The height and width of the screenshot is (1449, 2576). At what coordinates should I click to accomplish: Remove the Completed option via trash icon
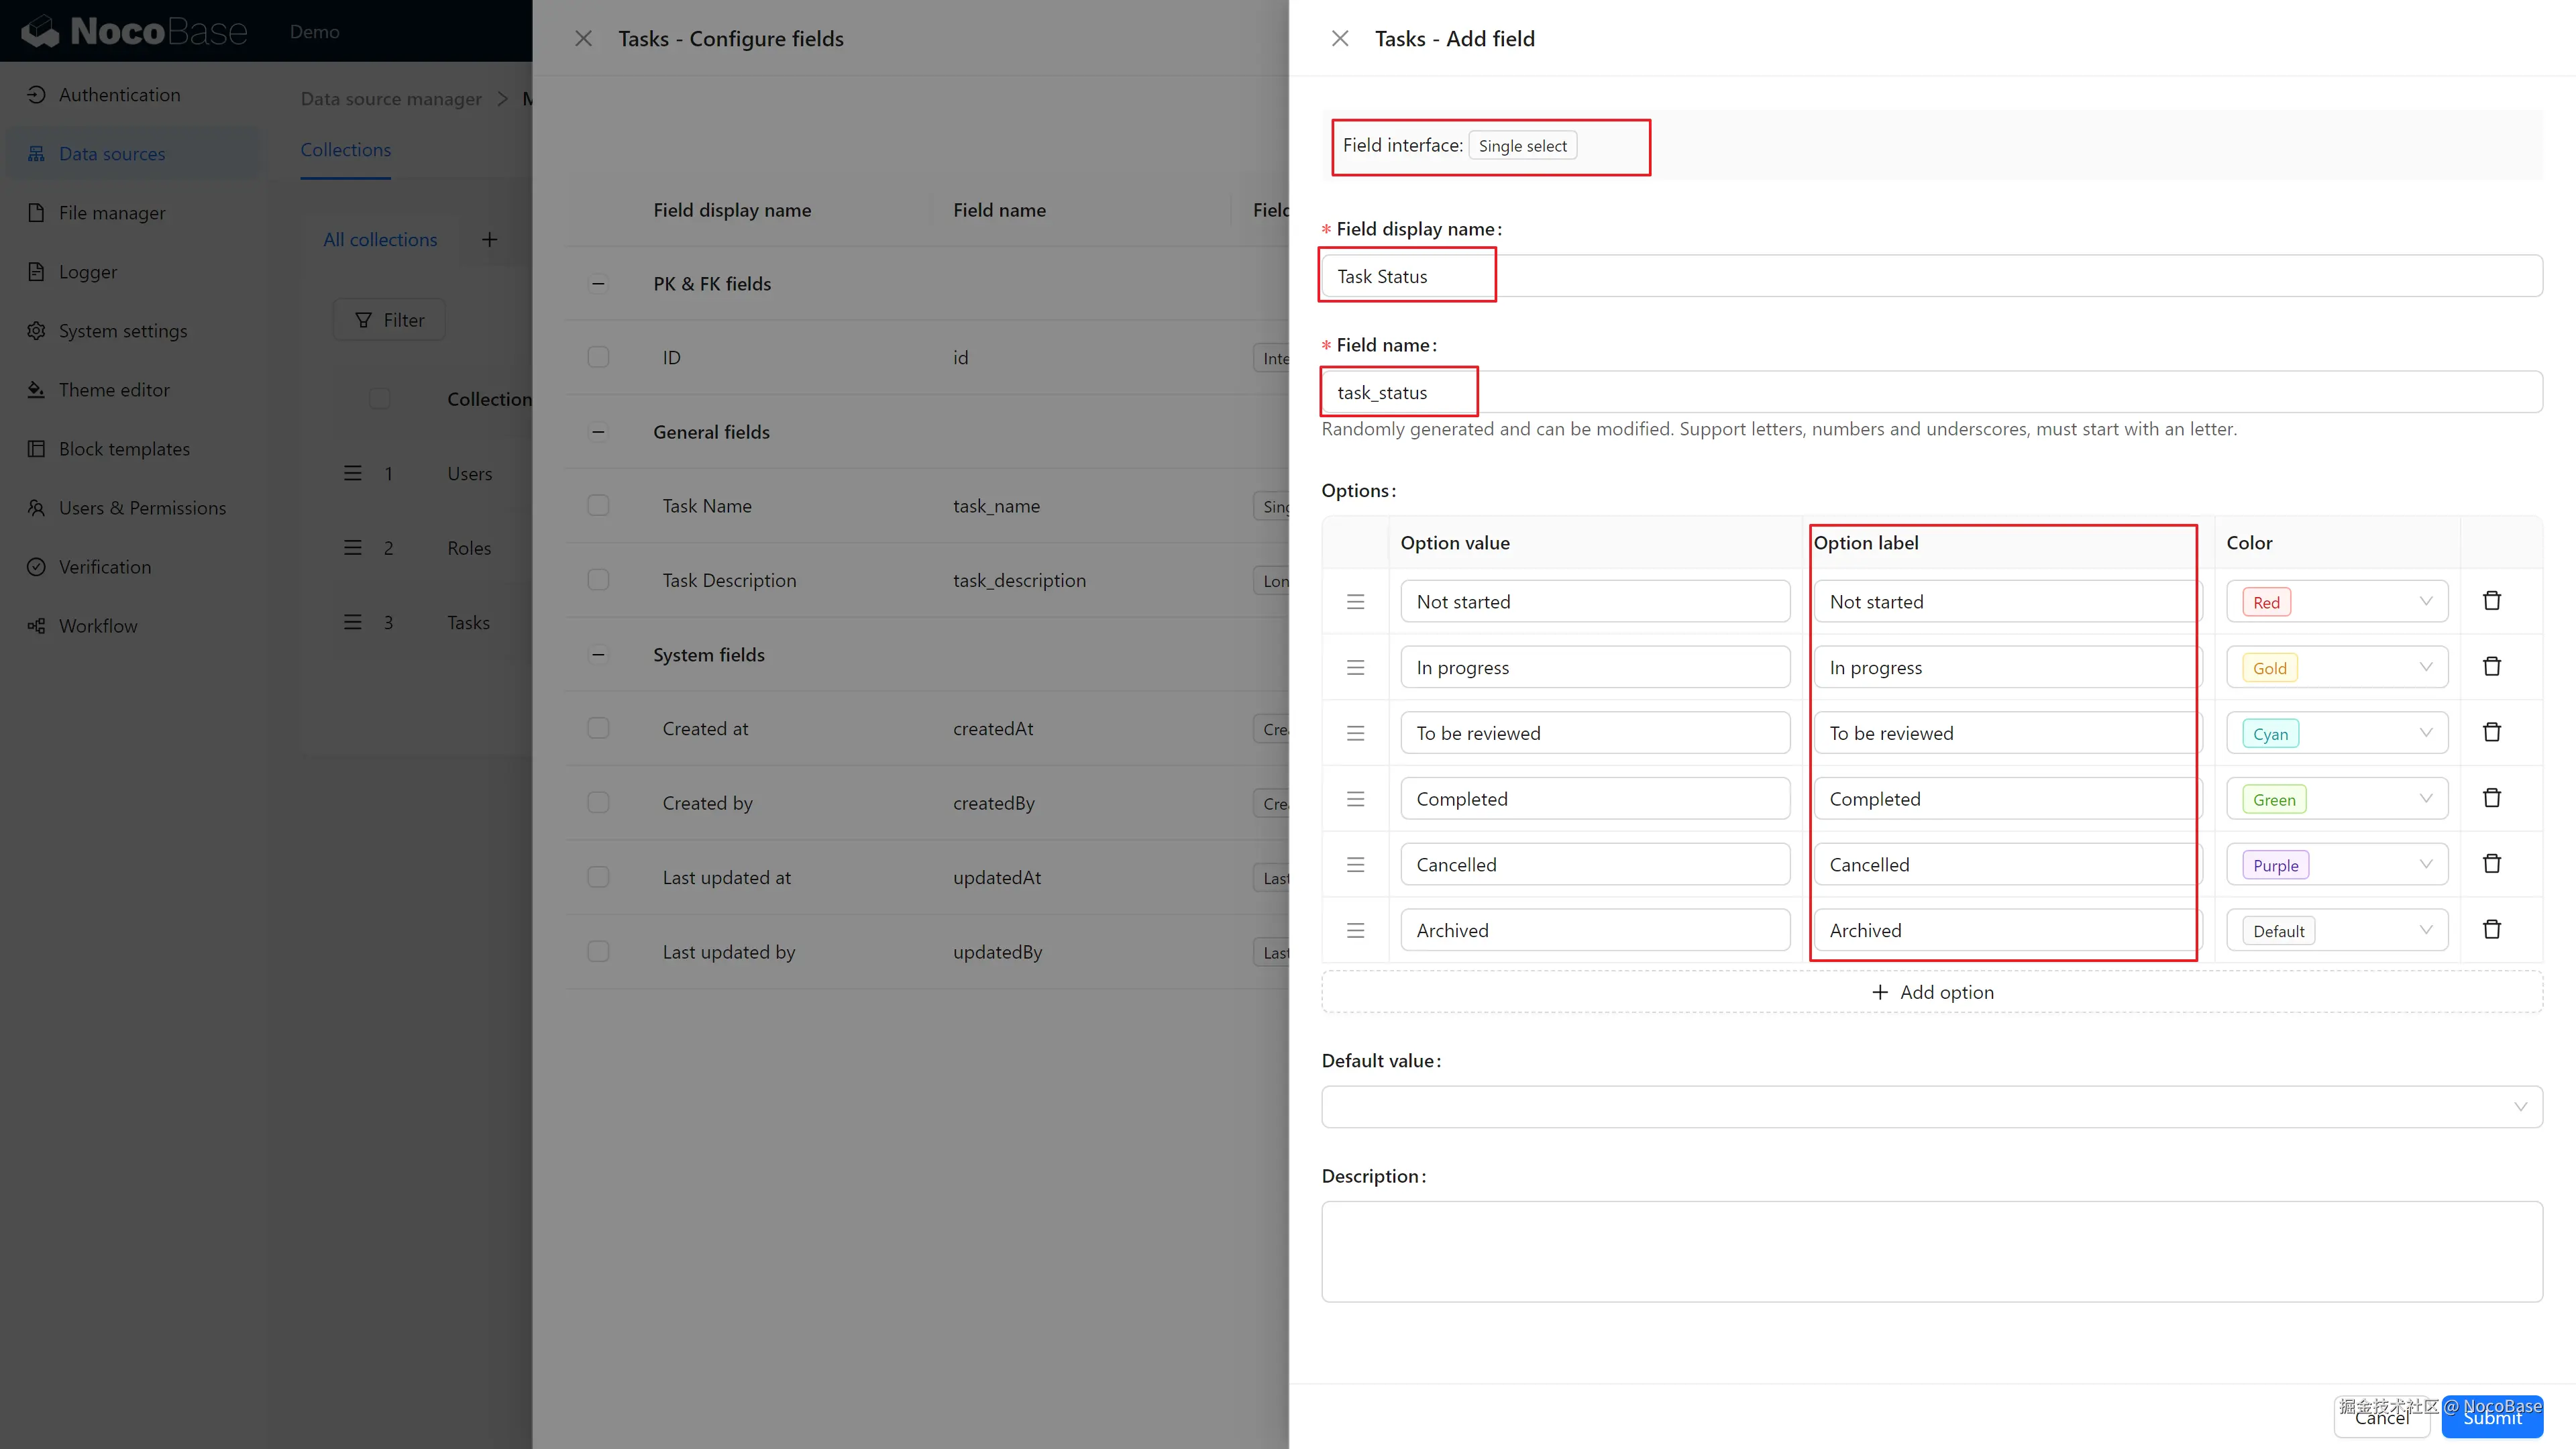tap(2491, 798)
